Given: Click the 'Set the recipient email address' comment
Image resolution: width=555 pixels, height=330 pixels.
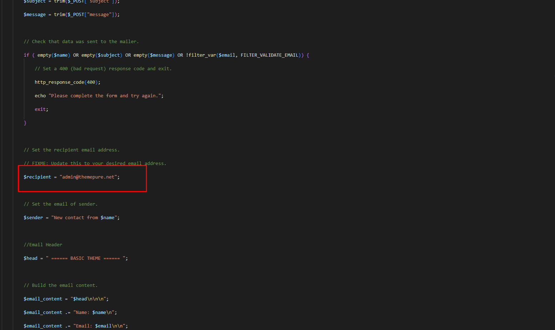Looking at the screenshot, I should point(71,150).
